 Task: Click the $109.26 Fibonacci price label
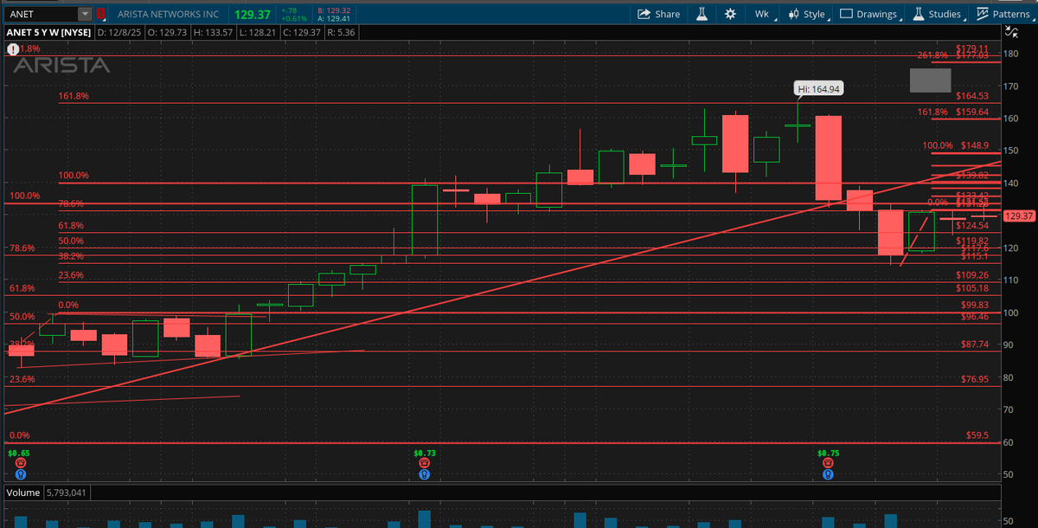[972, 275]
